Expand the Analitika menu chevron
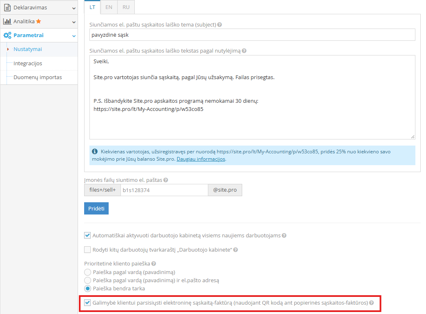 coord(74,22)
